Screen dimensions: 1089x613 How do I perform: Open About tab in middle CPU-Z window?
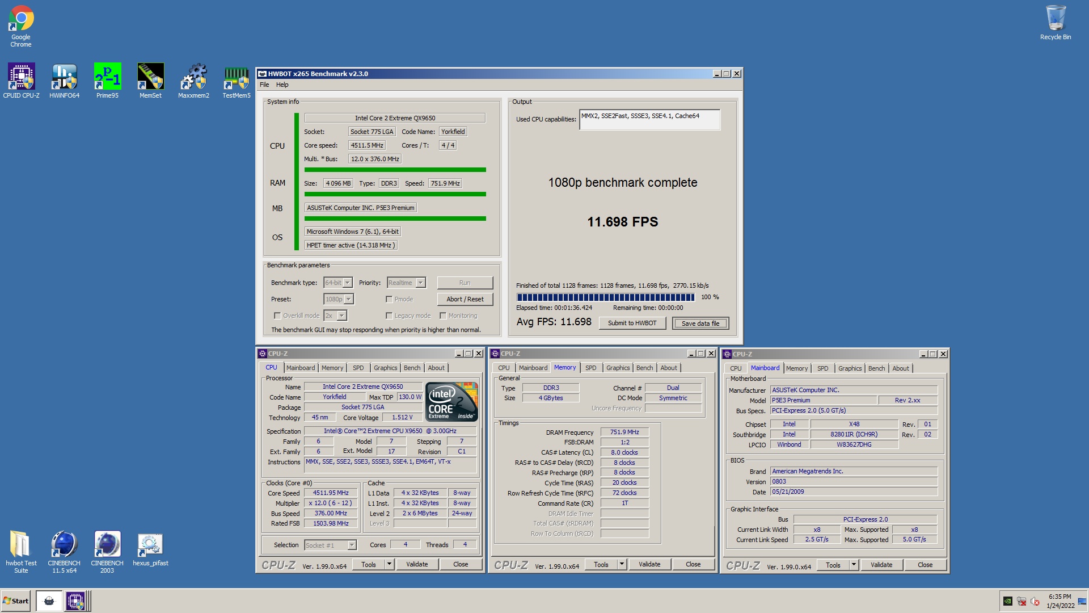click(x=668, y=368)
